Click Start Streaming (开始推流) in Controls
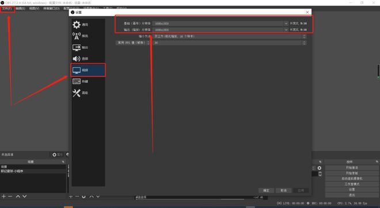Screen dimensions: 380x208 352,168
